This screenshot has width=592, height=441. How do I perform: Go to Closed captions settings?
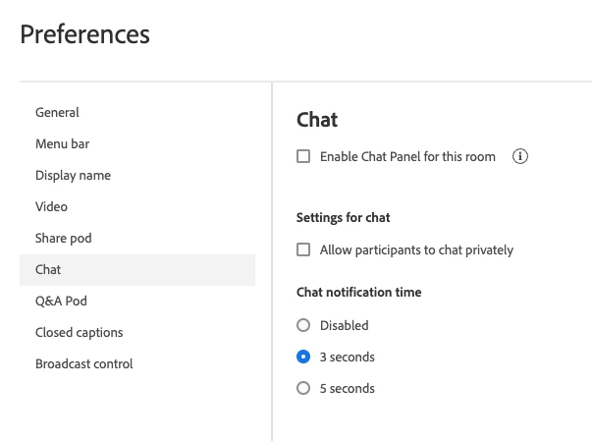pyautogui.click(x=79, y=333)
